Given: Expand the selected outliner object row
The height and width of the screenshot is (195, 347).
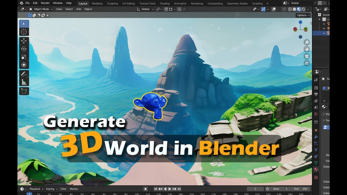Looking at the screenshot, I should pos(324,33).
